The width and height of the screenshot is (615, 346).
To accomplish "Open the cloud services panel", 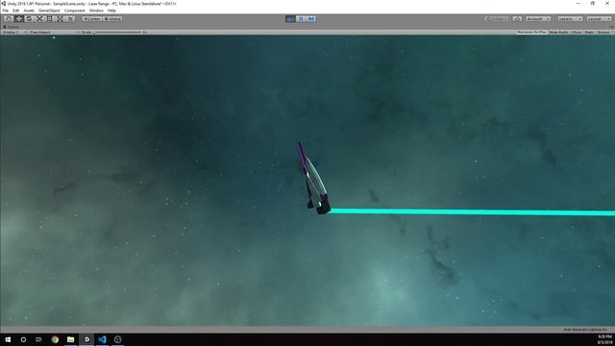I will [x=517, y=19].
